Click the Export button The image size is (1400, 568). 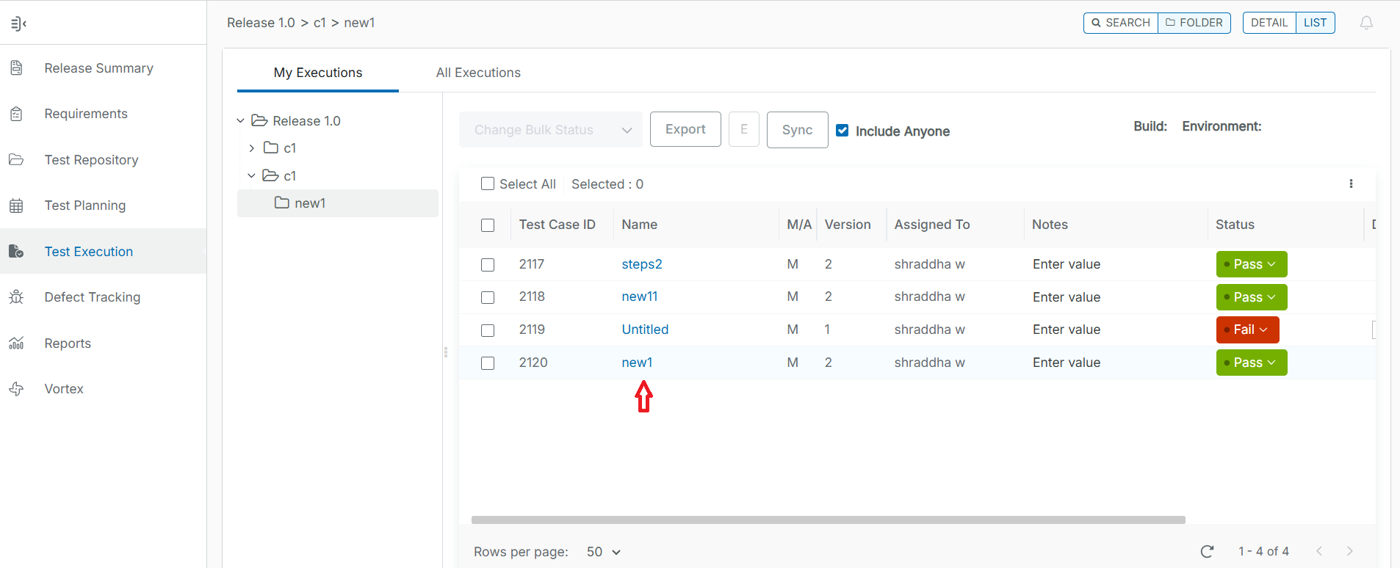point(685,129)
